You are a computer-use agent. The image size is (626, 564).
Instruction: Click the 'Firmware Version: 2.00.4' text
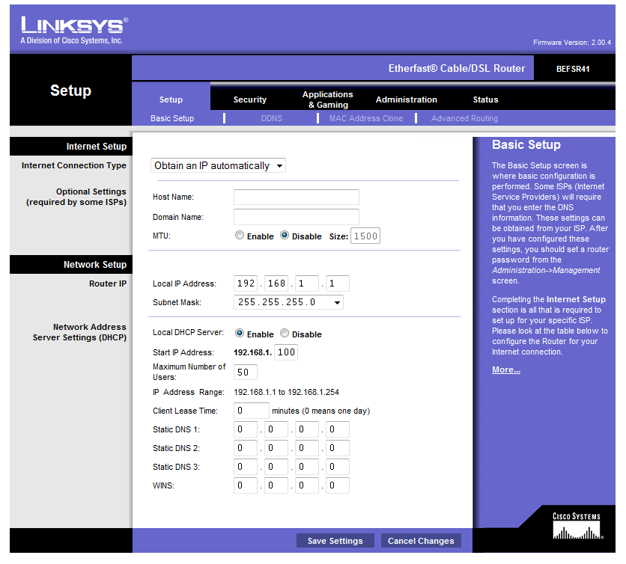[571, 43]
